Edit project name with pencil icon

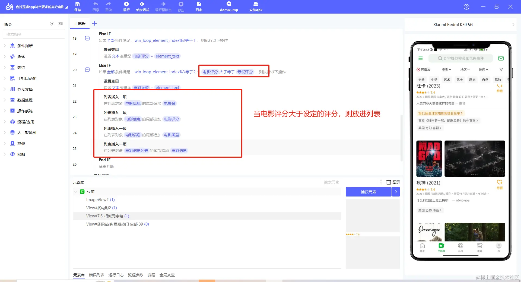click(67, 7)
